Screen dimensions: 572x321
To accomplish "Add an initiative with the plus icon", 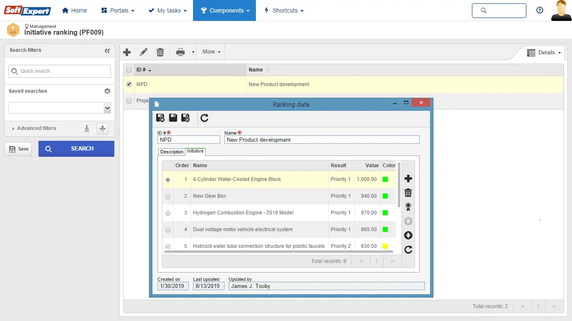I will point(408,179).
